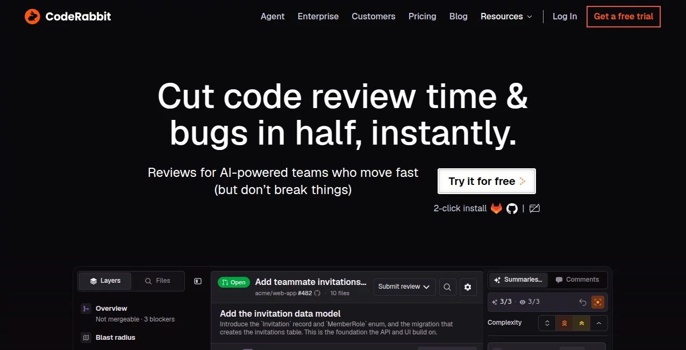Go to the Pricing page
The height and width of the screenshot is (350, 686).
click(x=423, y=17)
